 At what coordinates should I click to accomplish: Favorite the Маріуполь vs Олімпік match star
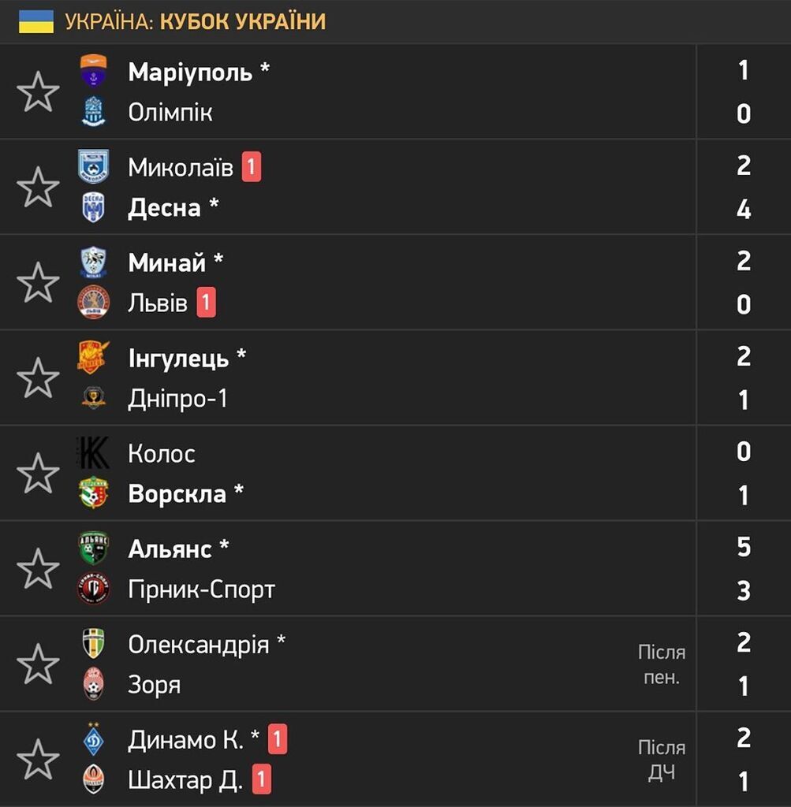click(38, 91)
